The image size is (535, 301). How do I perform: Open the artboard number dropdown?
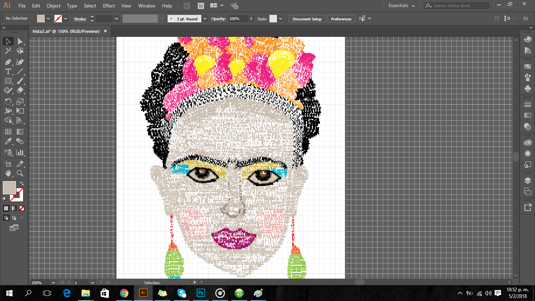click(x=93, y=282)
